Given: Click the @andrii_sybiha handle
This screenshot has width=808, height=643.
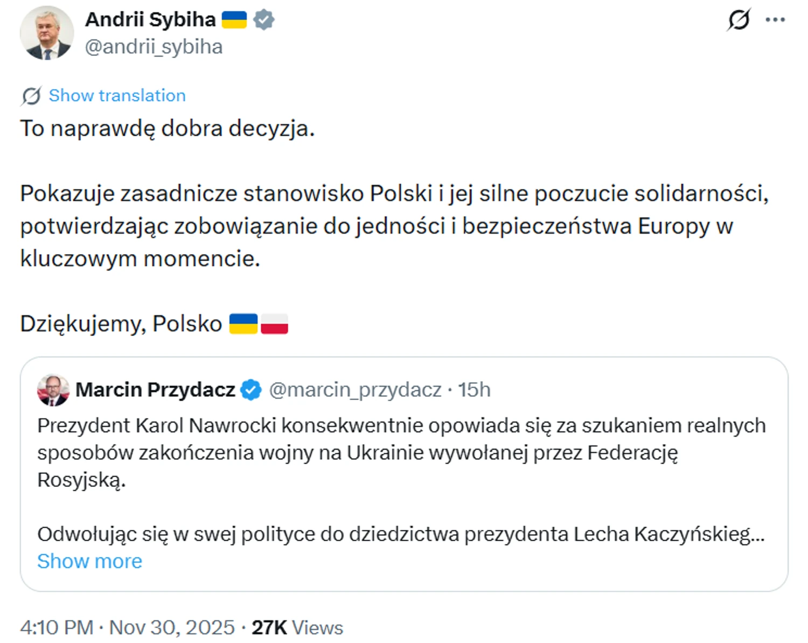Looking at the screenshot, I should 154,47.
